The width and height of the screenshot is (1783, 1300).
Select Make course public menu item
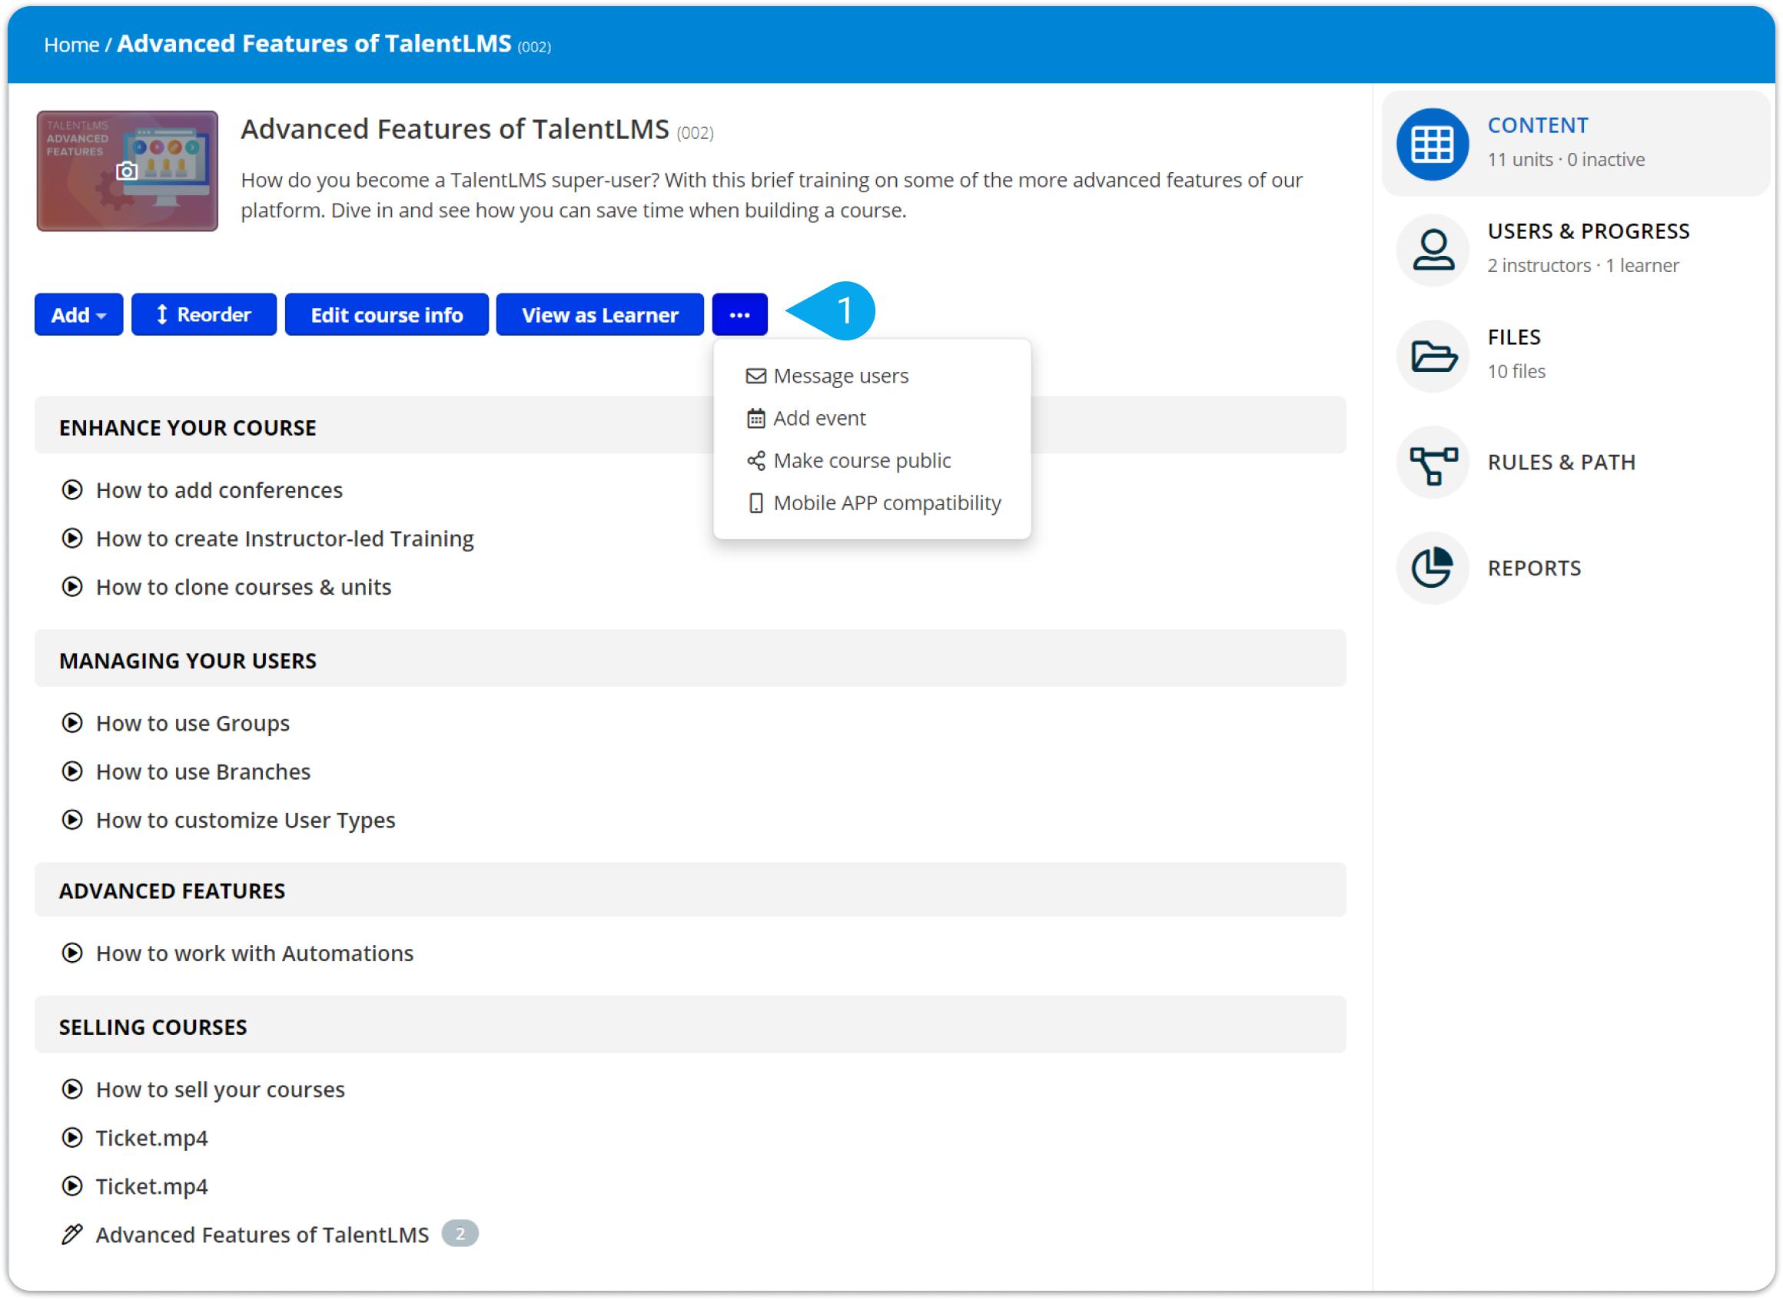tap(862, 461)
